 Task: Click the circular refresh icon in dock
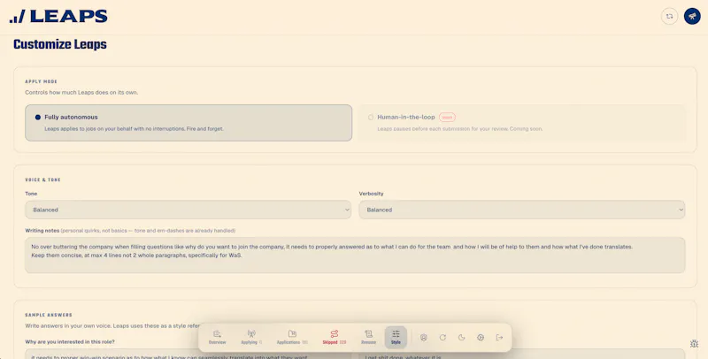pos(442,338)
